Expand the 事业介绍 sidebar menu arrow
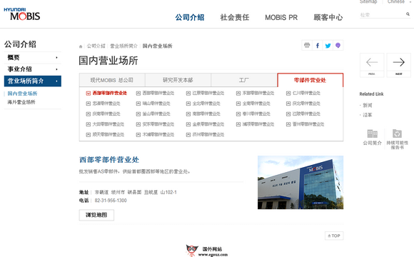This screenshot has width=414, height=257. 56,69
